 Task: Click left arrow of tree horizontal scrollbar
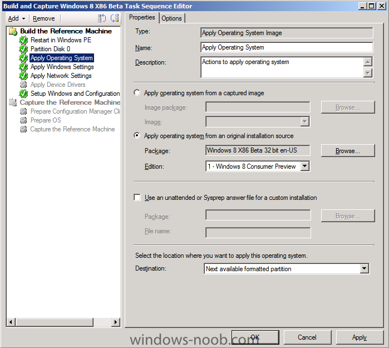[x=11, y=322]
